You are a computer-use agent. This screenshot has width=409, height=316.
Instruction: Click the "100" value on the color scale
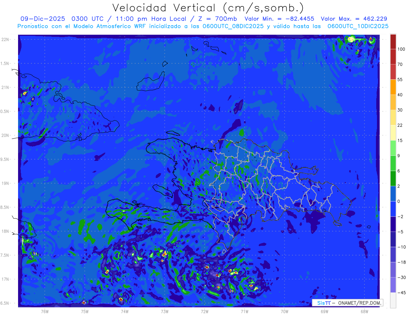tap(401, 49)
